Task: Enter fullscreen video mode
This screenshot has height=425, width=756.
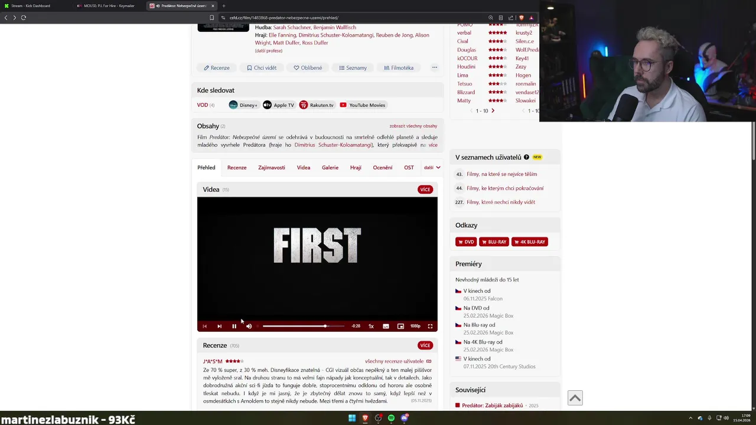Action: pos(430,326)
